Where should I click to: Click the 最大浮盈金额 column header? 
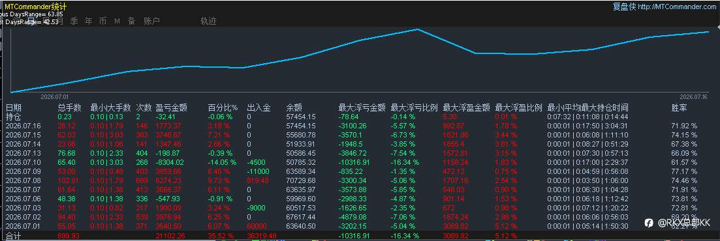(466, 107)
